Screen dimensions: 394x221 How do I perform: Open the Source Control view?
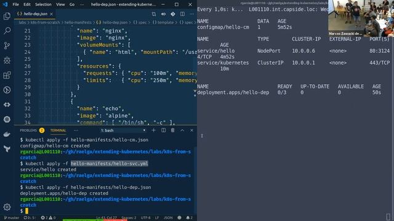click(x=7, y=45)
